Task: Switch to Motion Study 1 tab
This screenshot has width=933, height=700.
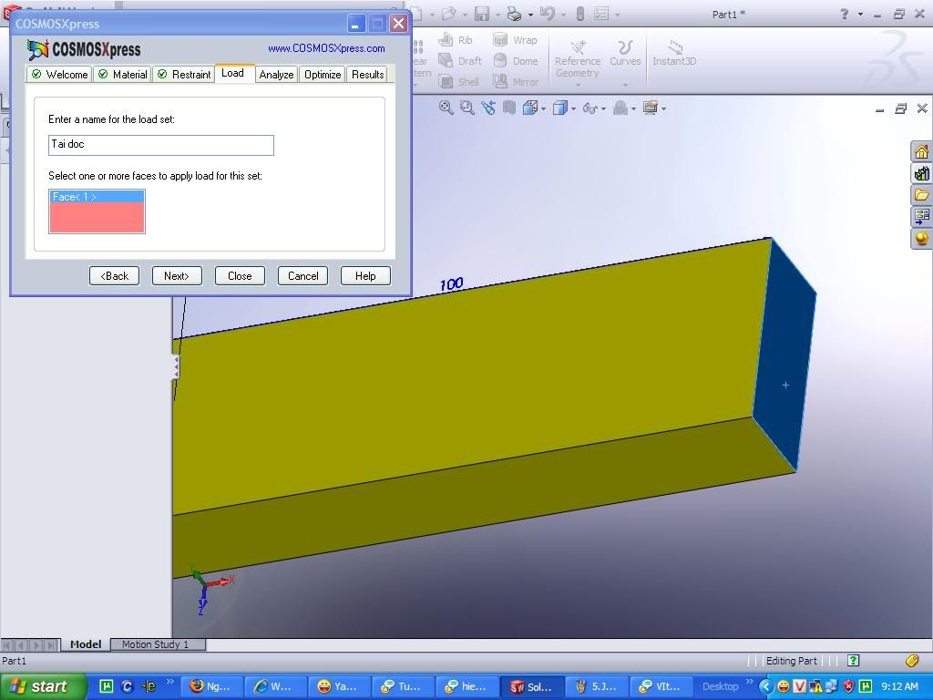Action: [x=155, y=644]
